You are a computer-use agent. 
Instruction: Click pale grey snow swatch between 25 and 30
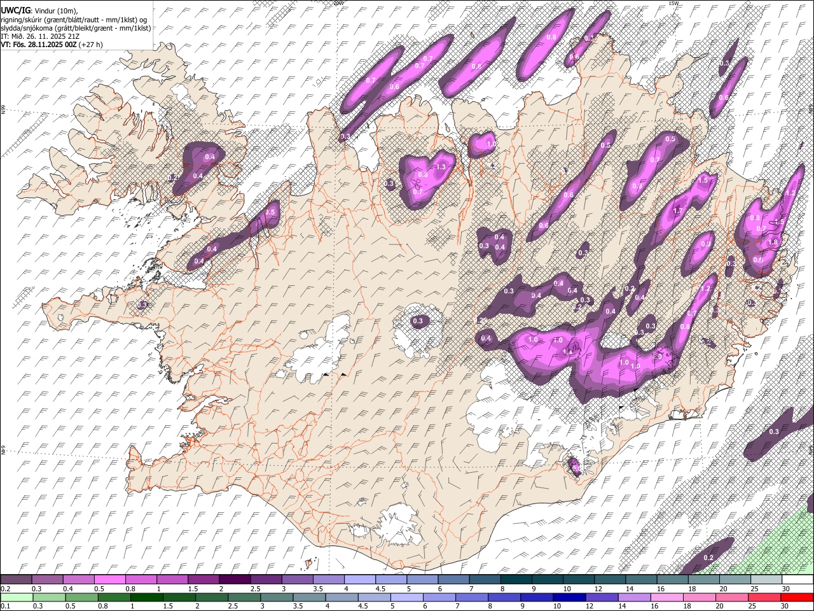coord(766,579)
